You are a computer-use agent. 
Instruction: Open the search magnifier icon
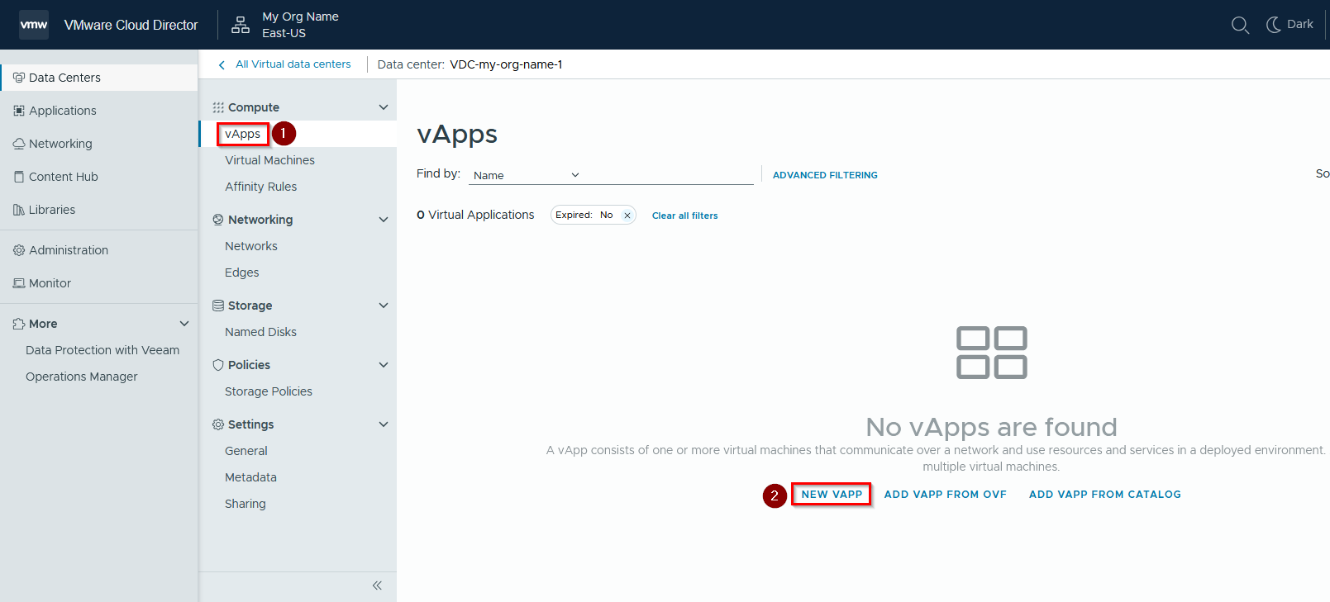(1240, 25)
